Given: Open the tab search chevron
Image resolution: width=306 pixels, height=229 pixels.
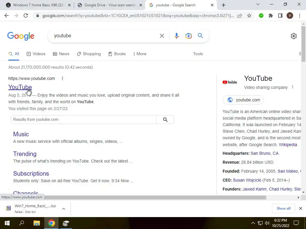Looking at the screenshot, I should [258, 4].
